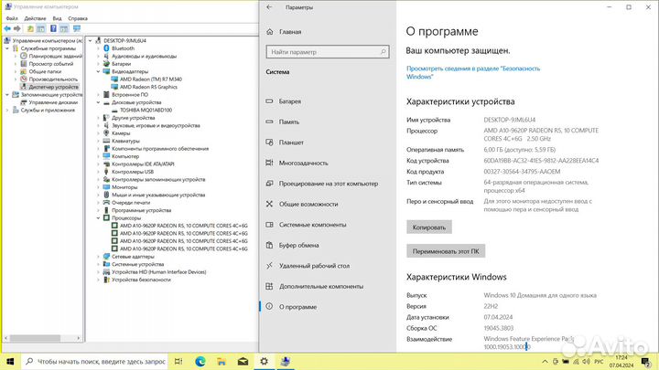Expand the Клавиатуры category
The image size is (659, 370).
coord(98,141)
